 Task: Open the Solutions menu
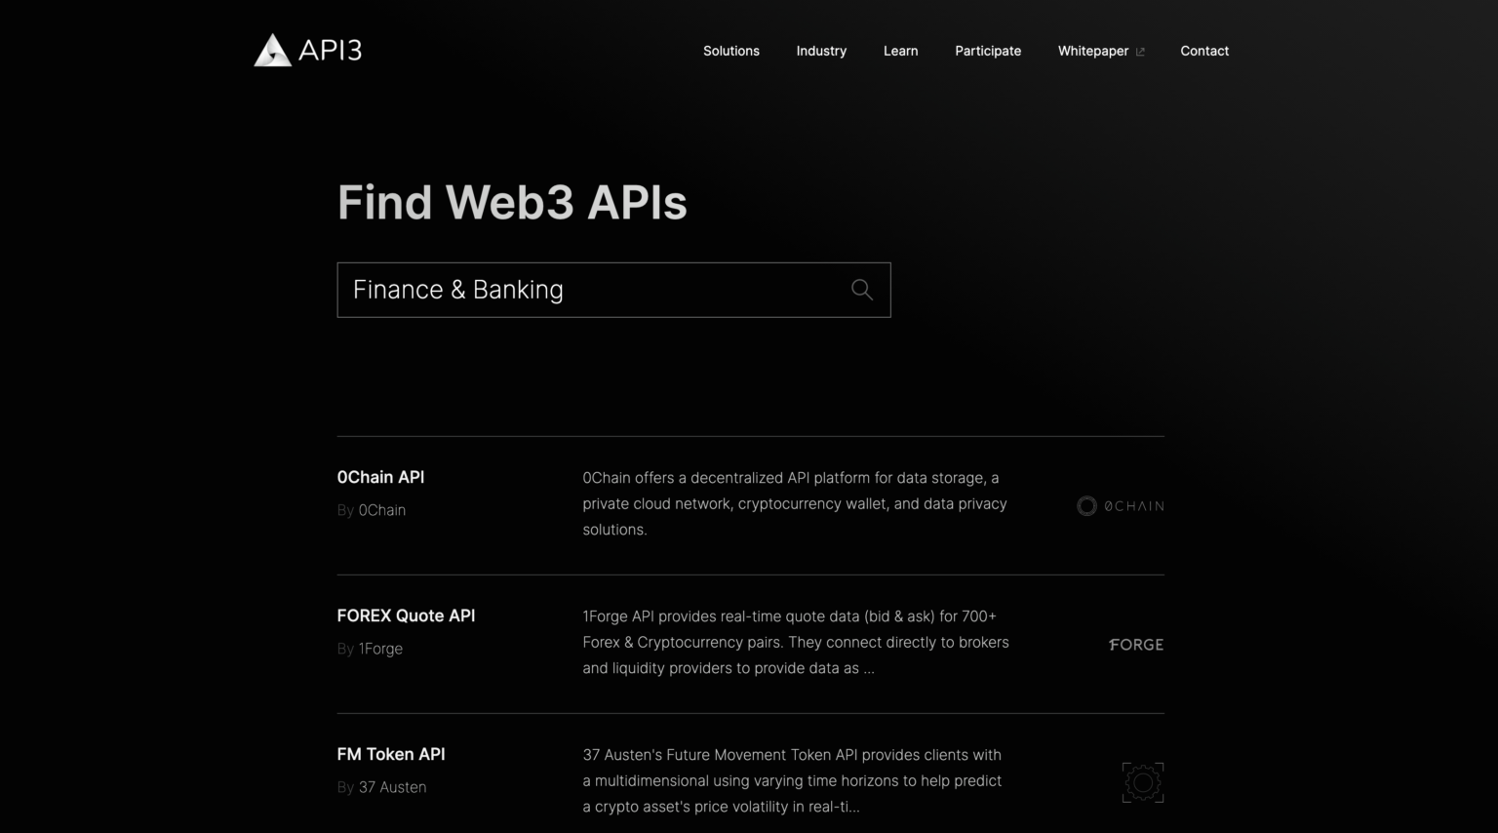coord(730,51)
